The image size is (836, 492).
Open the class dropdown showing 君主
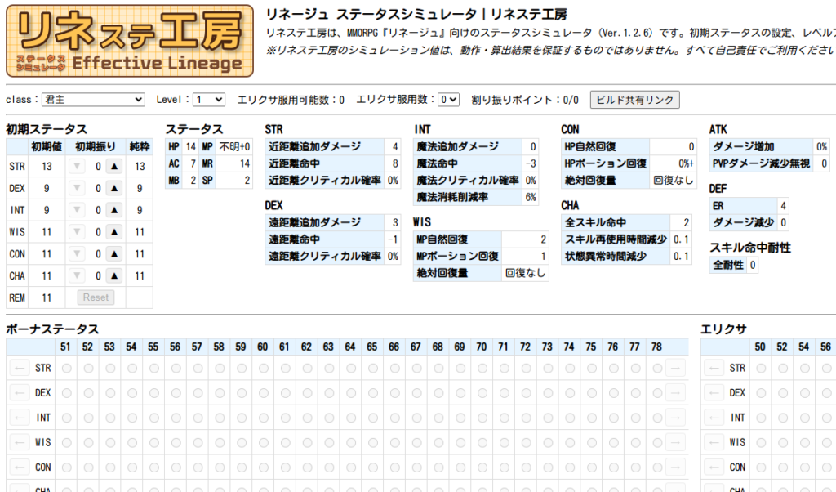pos(93,100)
